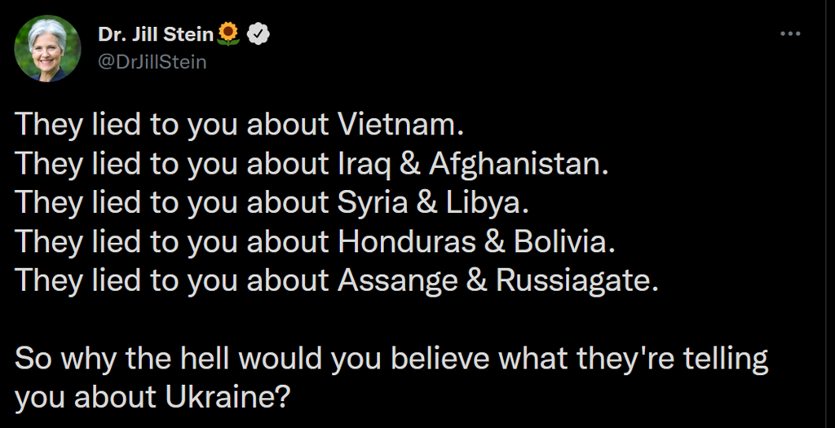Click on the word "Russiagate"

pyautogui.click(x=576, y=281)
